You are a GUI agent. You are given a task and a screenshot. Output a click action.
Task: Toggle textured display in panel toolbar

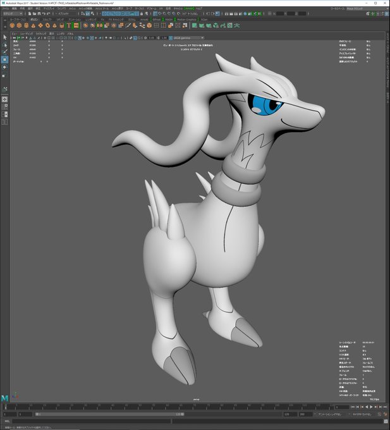(x=92, y=38)
